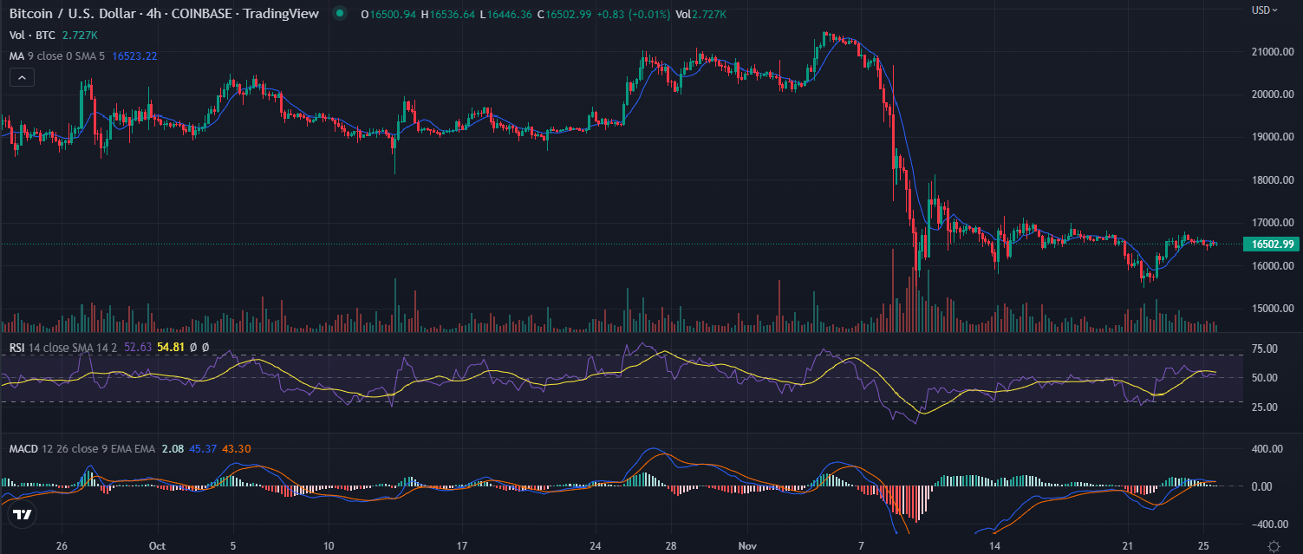Click the open value O16500.94

click(x=388, y=15)
